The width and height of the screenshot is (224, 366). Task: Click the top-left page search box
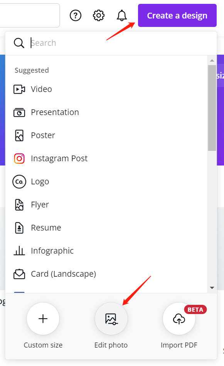click(x=30, y=15)
